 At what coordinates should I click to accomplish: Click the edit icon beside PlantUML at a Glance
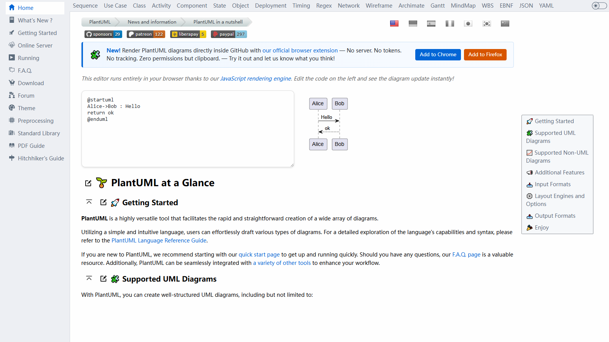(x=88, y=183)
